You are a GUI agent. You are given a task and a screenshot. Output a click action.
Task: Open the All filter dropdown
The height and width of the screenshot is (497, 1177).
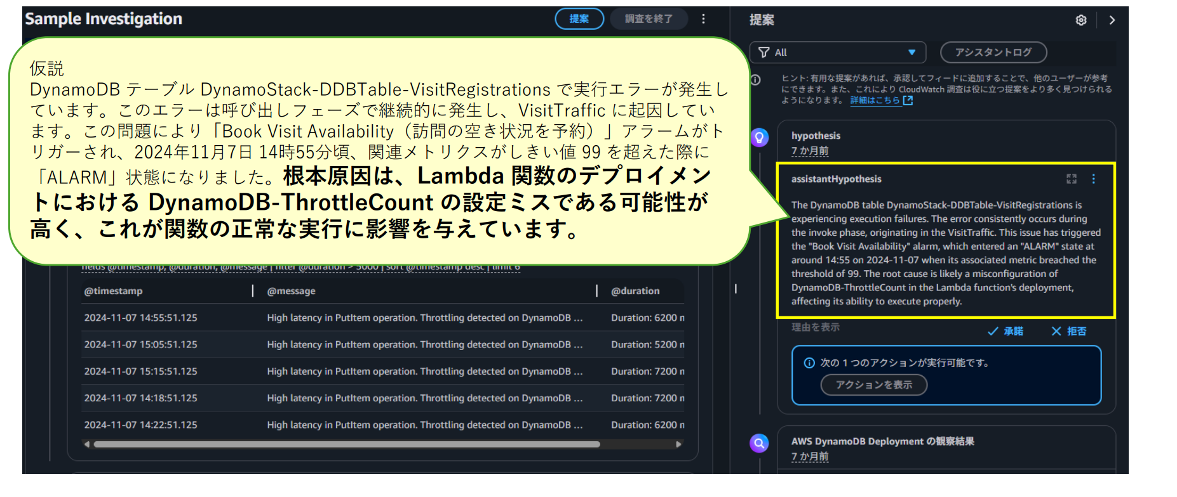click(838, 53)
